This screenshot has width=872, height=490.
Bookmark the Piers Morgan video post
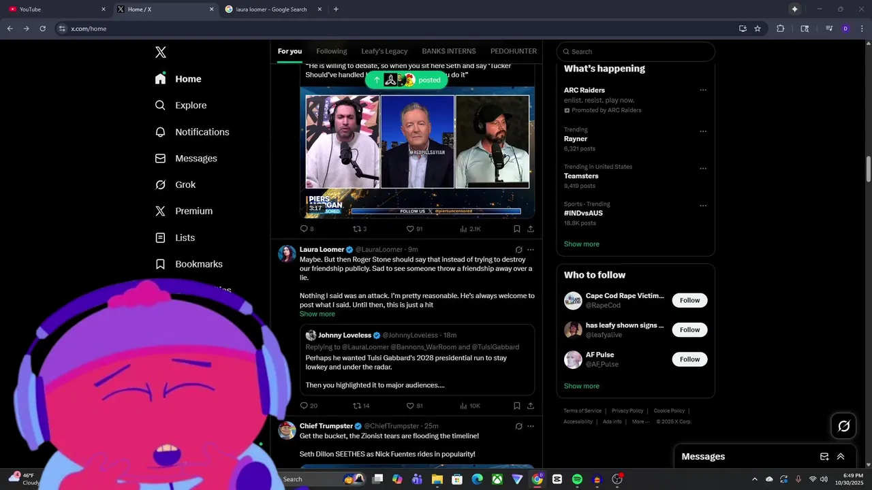coord(517,229)
